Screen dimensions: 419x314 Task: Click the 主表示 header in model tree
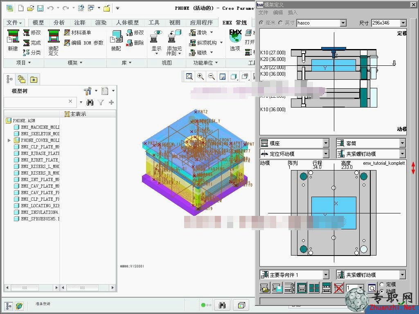[x=75, y=114]
